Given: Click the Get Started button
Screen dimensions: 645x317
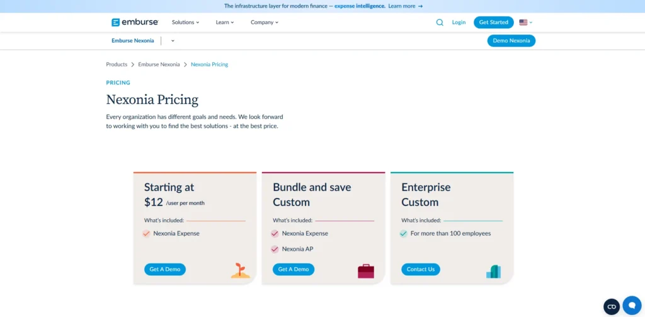Looking at the screenshot, I should tap(494, 22).
